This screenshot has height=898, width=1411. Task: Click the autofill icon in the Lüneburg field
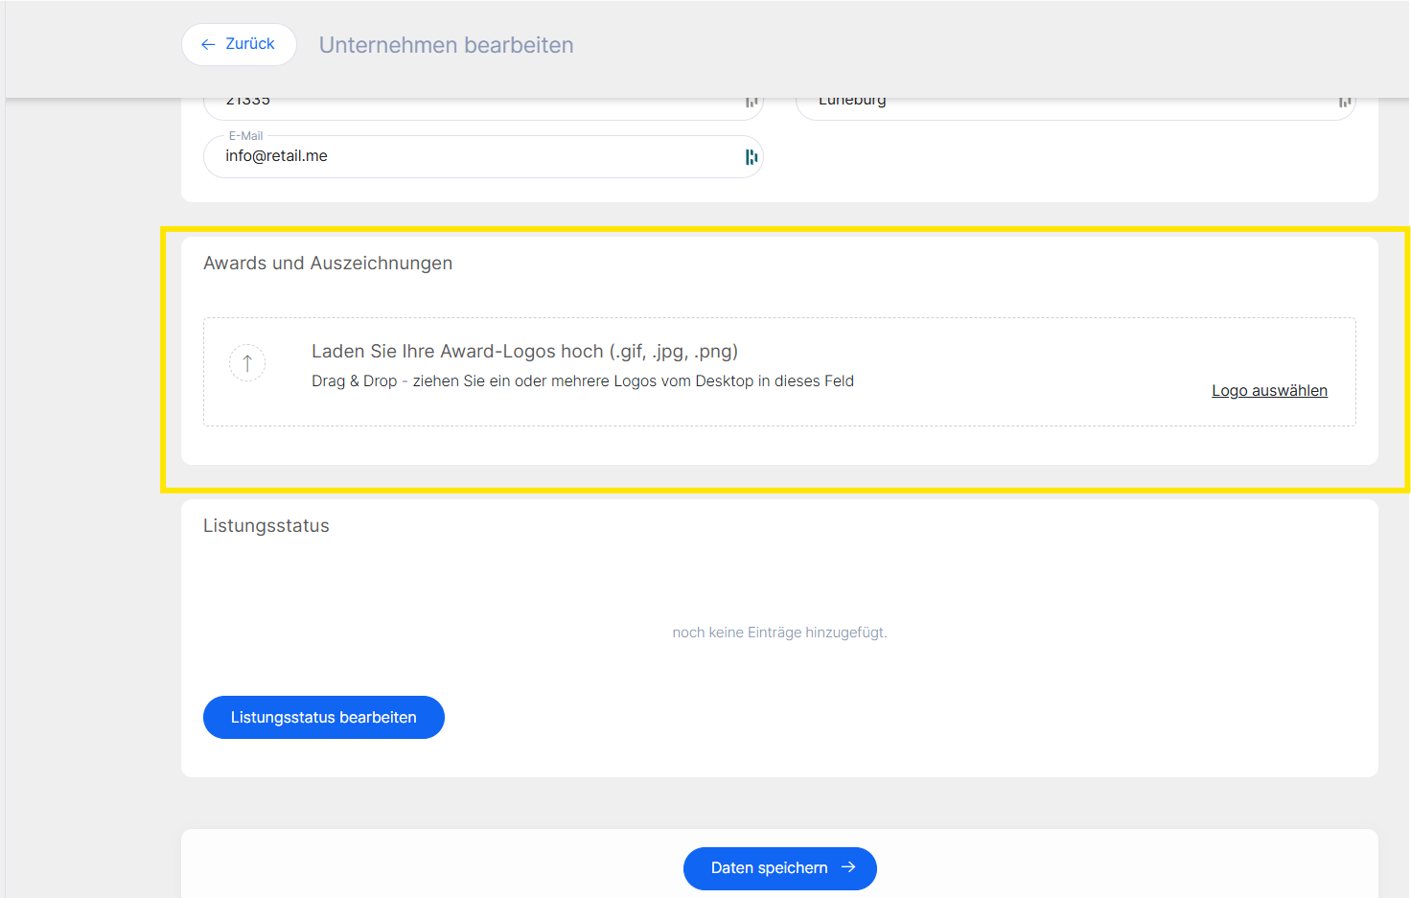1345,102
